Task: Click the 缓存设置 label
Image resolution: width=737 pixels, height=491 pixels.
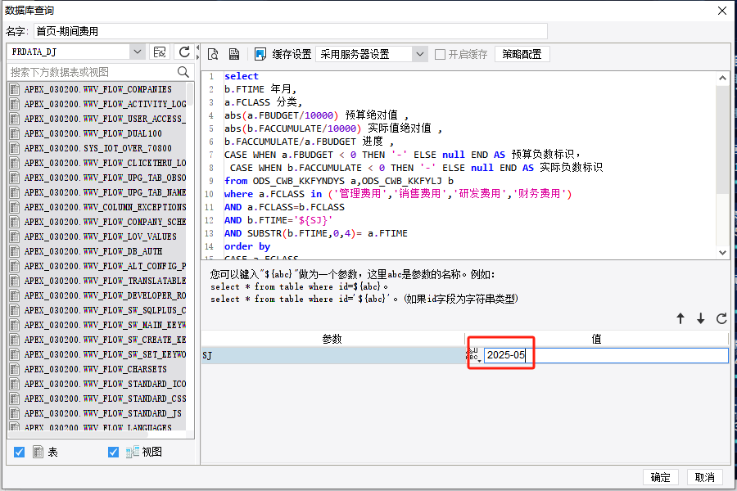Action: click(x=292, y=55)
